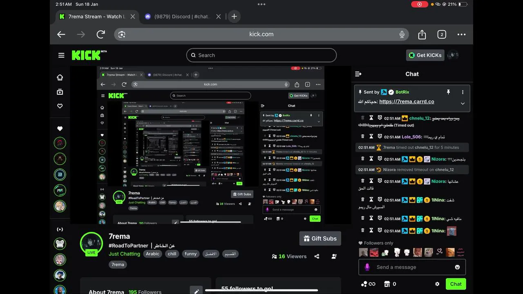Open the user icon next to the share icon
523x294 pixels.
[x=334, y=256]
